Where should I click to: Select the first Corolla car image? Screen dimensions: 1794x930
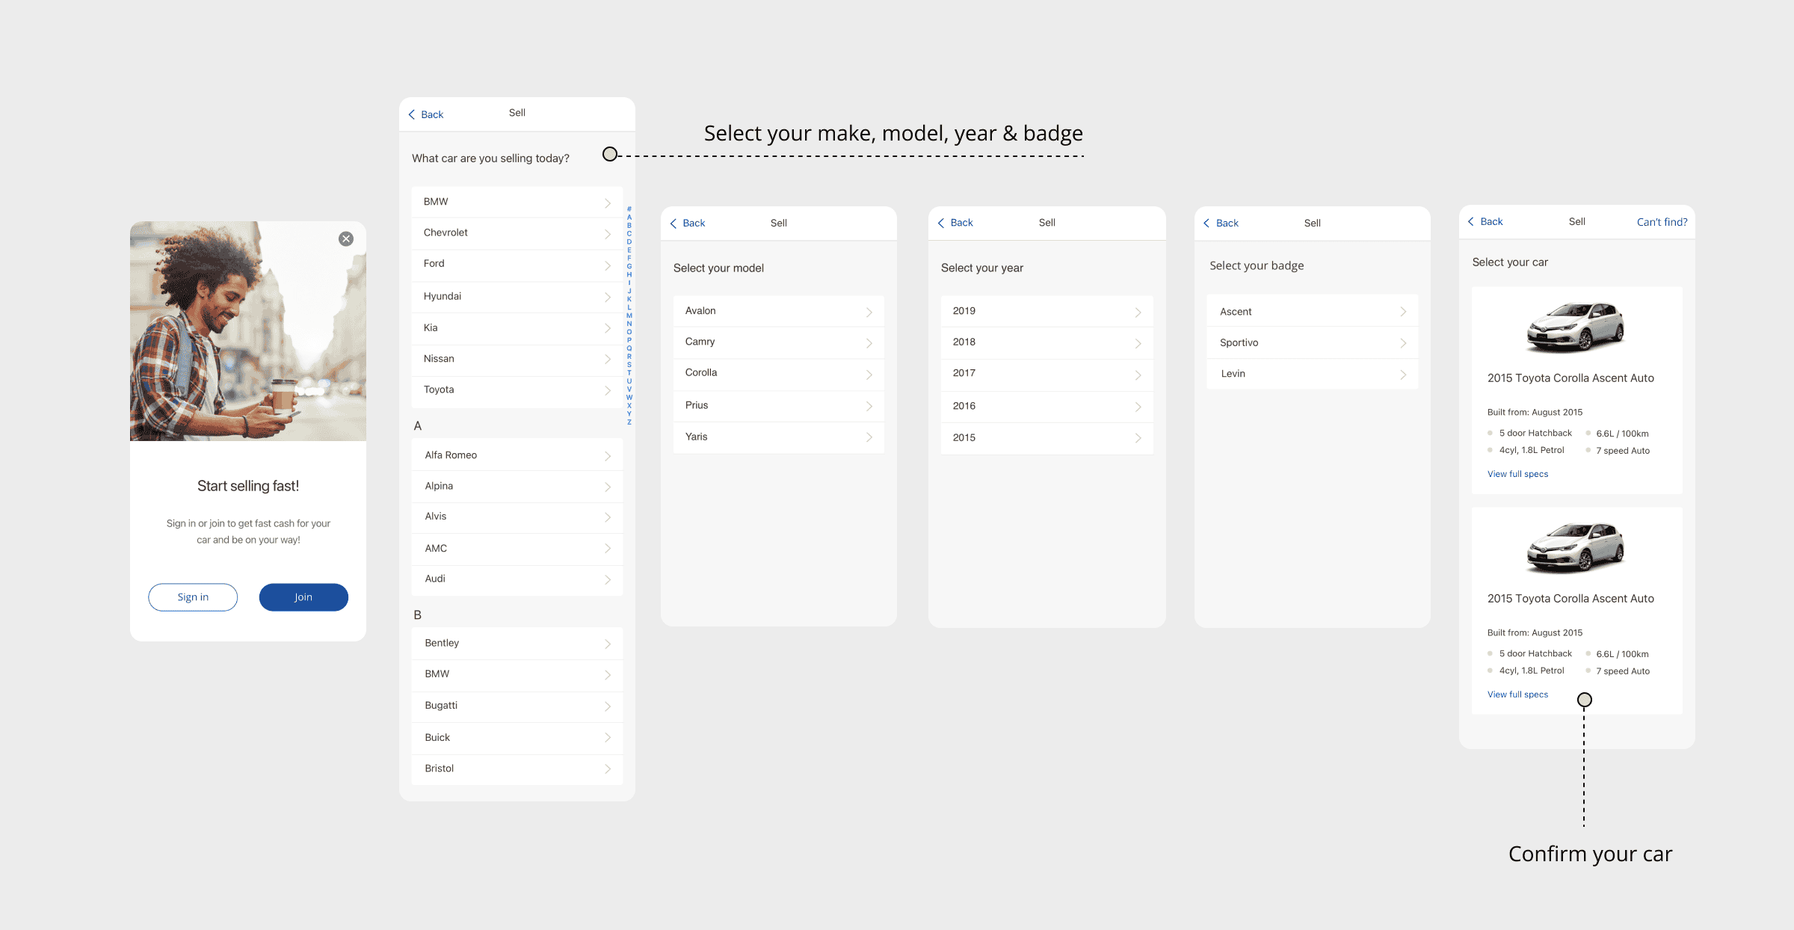click(1576, 327)
